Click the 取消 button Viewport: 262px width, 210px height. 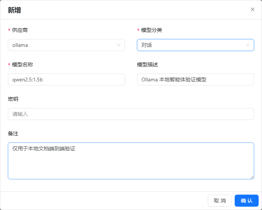coord(220,201)
